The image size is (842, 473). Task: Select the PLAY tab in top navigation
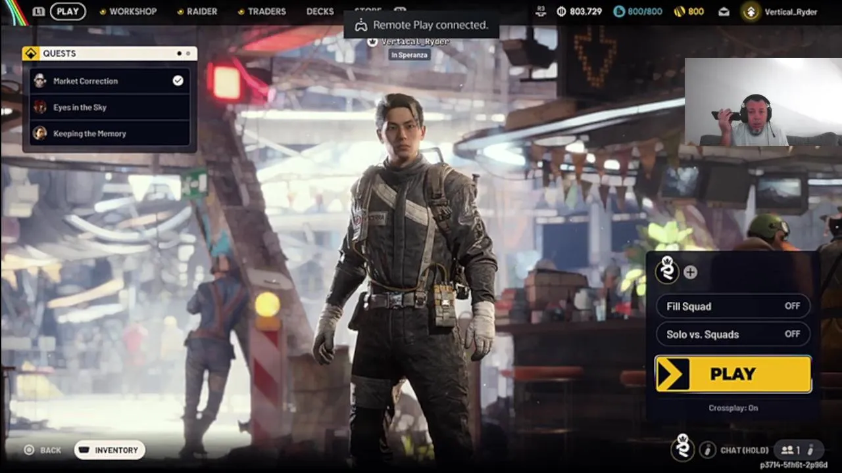(68, 11)
